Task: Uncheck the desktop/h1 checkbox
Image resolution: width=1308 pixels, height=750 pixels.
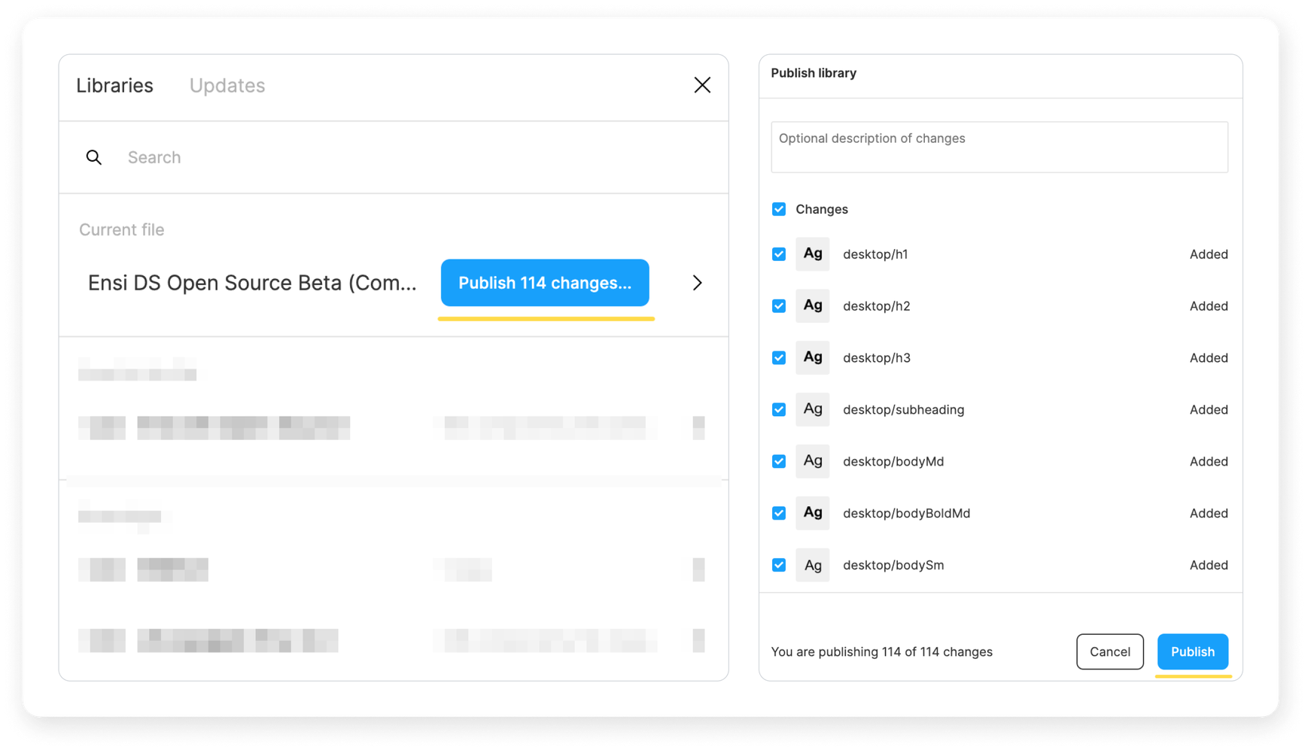Action: click(x=779, y=254)
